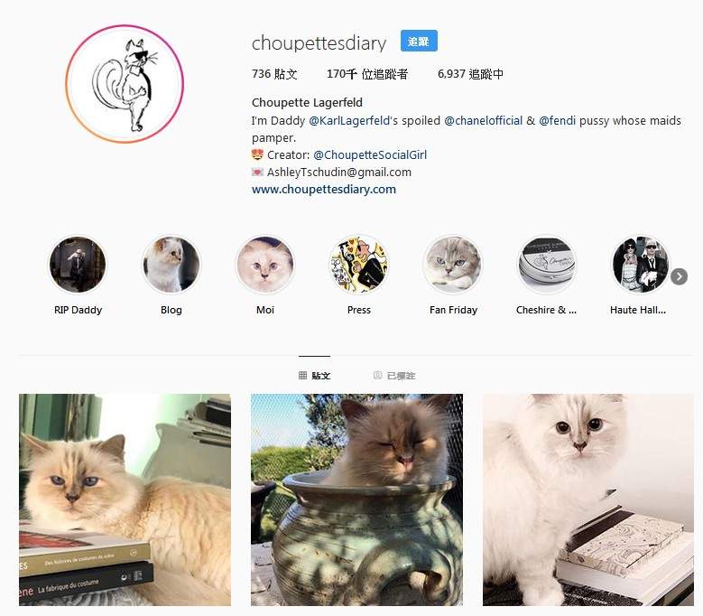Open the @chanelofficial mention link
The width and height of the screenshot is (703, 616).
pyautogui.click(x=484, y=121)
